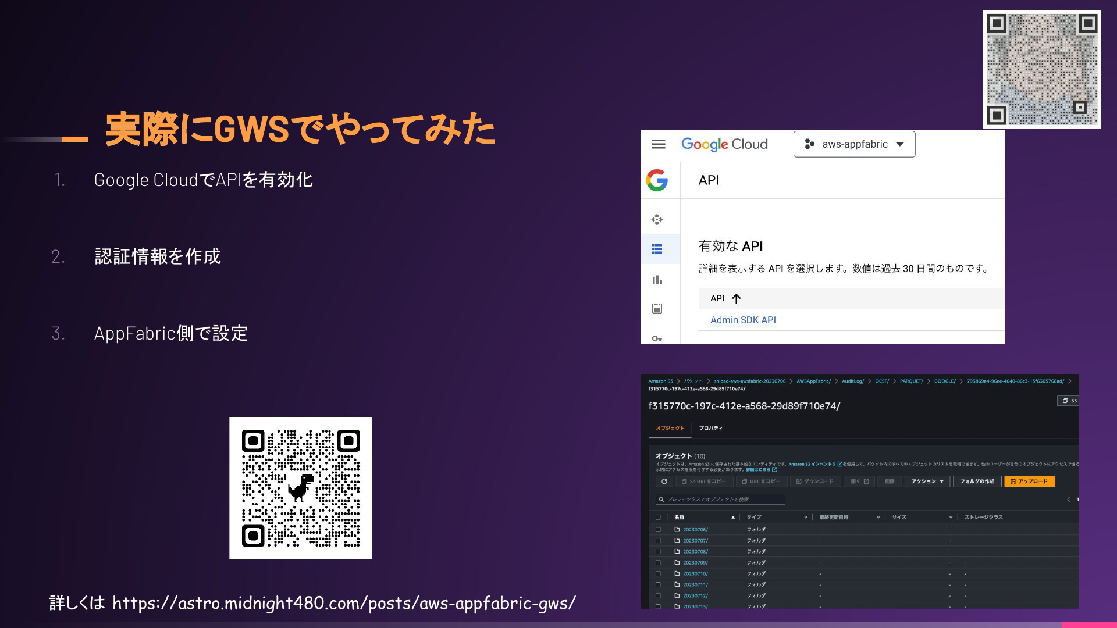
Task: Check the box for folder 20230711/
Action: (x=659, y=584)
